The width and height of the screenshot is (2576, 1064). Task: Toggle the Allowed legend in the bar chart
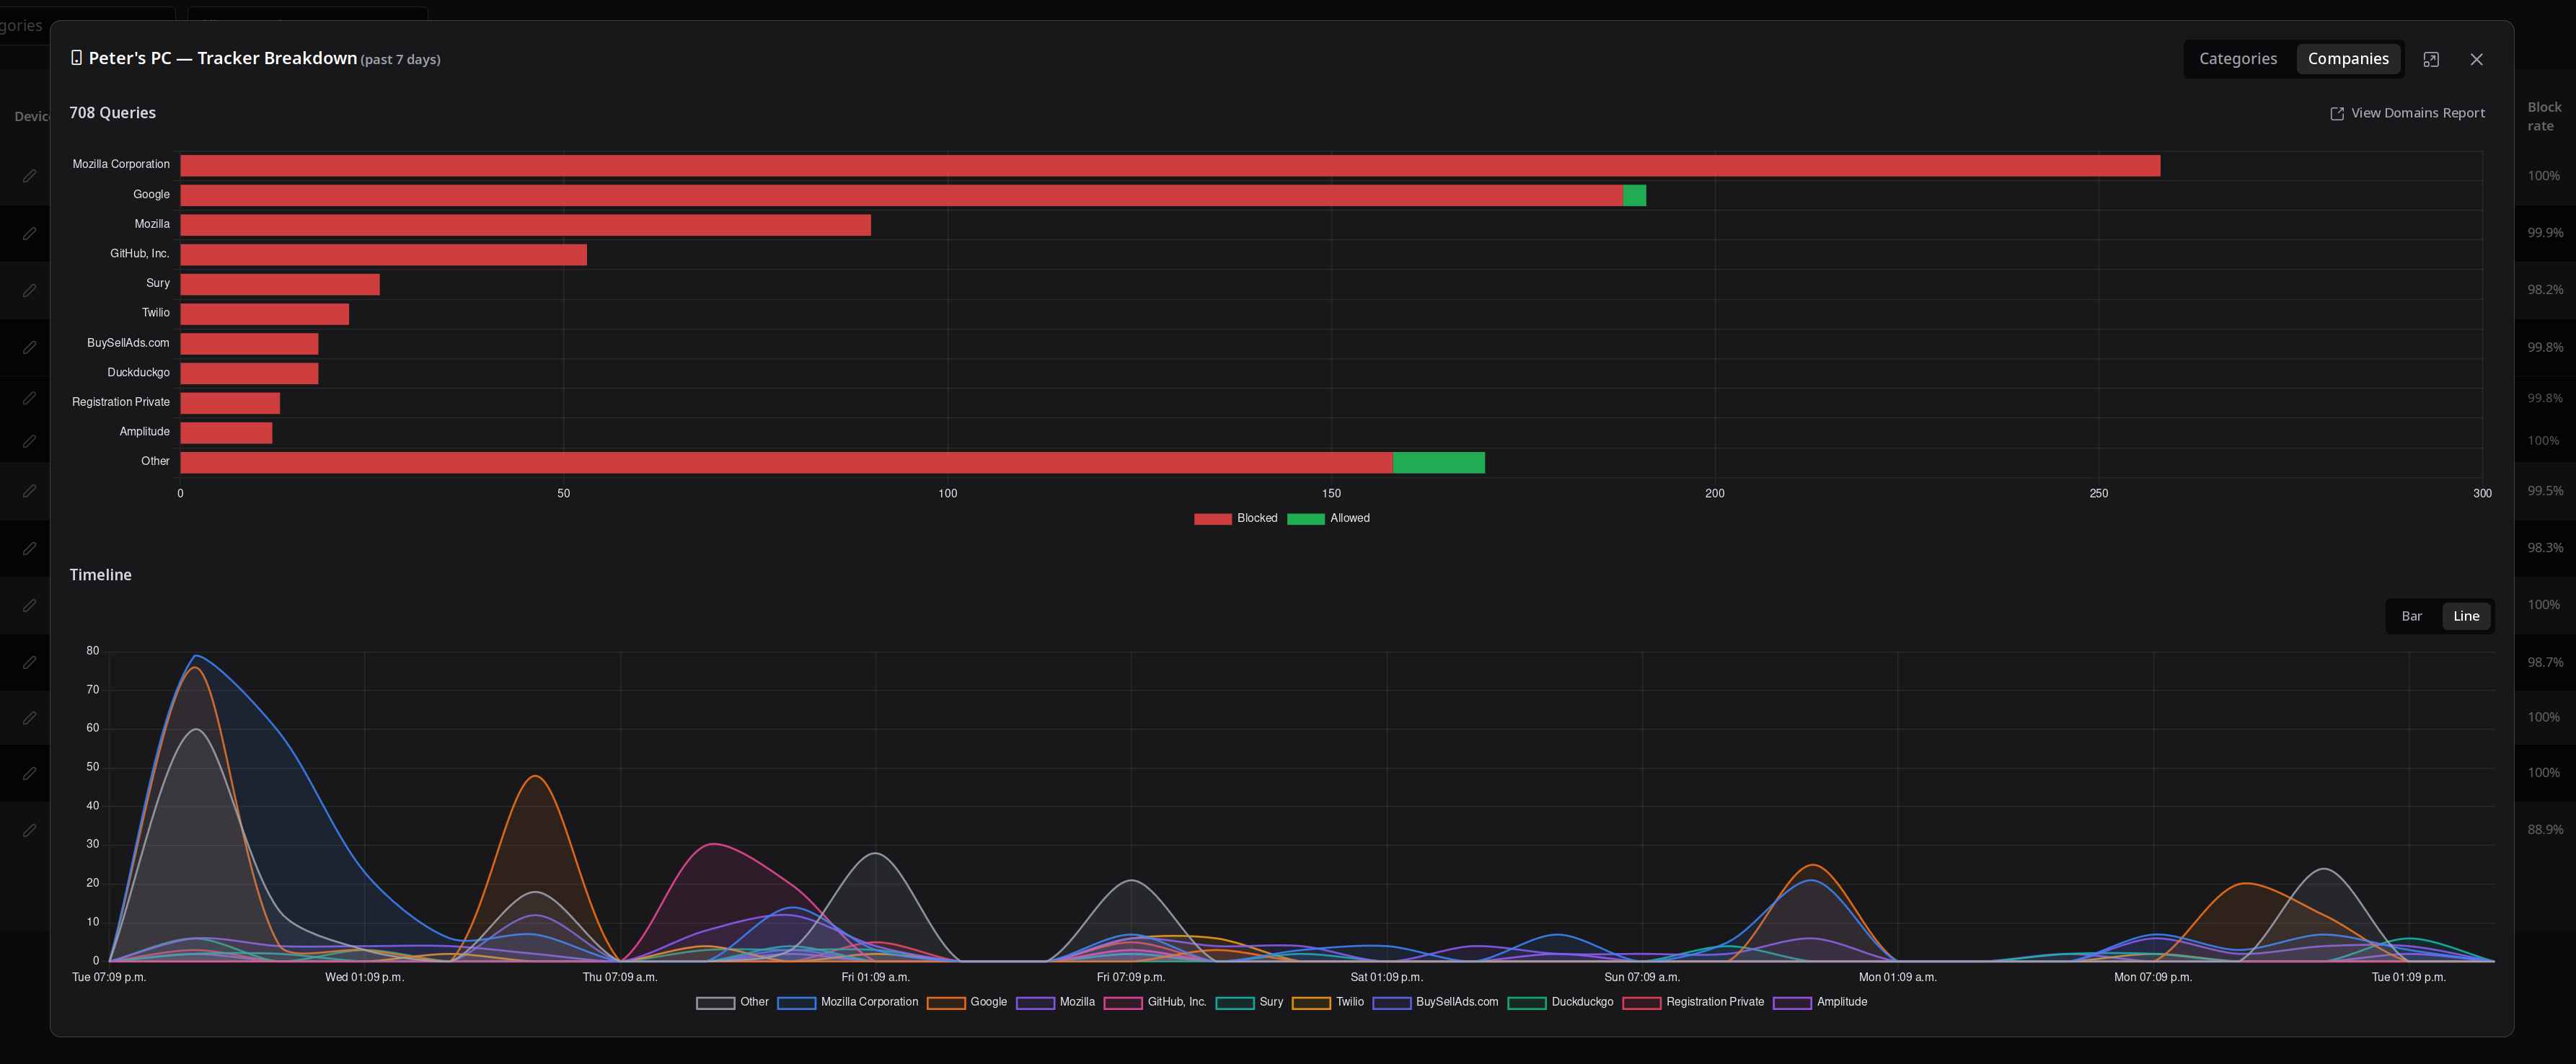(x=1328, y=518)
